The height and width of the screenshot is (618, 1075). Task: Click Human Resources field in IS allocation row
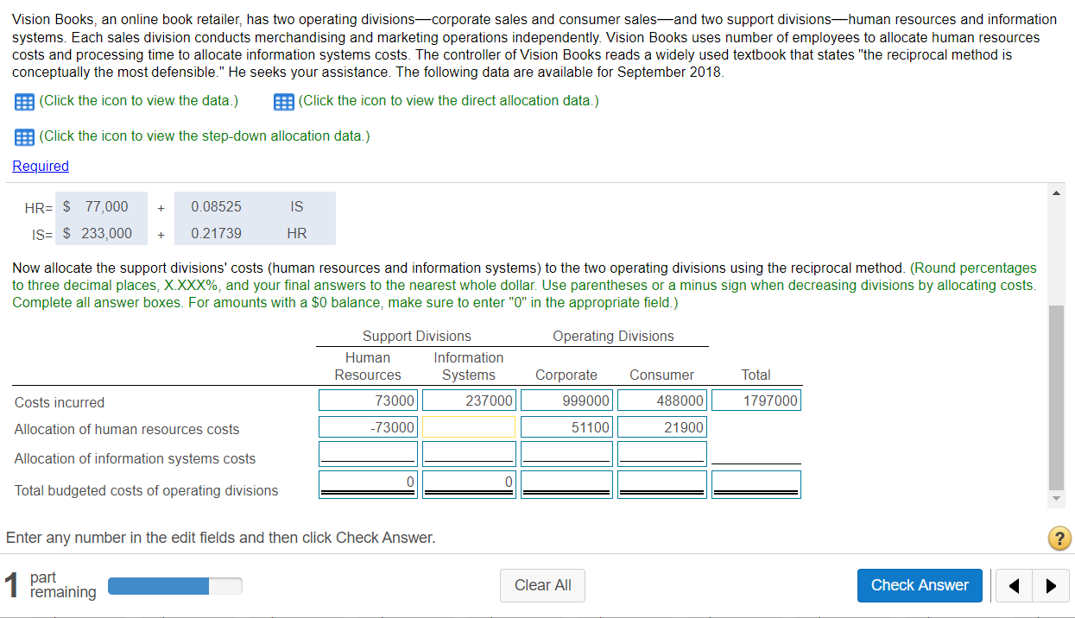(x=368, y=454)
